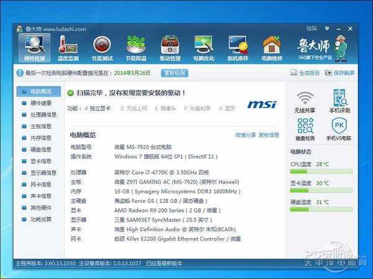Click the High Definition Audio text
The height and width of the screenshot is (279, 373).
(x=175, y=229)
